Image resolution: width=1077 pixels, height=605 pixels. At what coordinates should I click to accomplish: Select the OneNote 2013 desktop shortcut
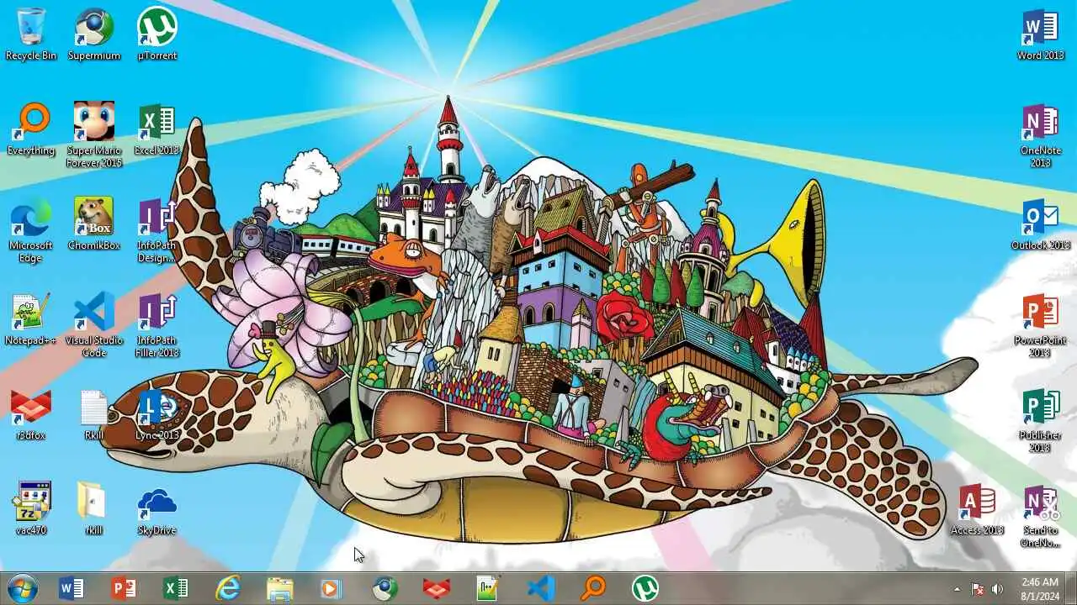[1041, 134]
